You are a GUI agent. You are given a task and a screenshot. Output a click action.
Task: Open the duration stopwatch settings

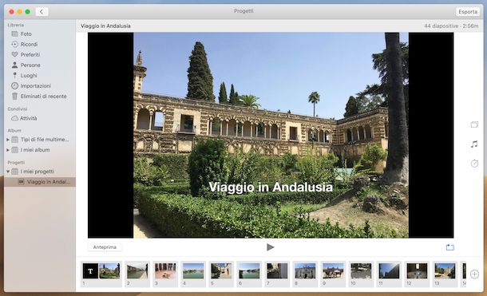click(x=474, y=164)
